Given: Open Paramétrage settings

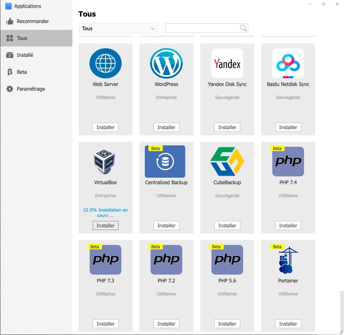Looking at the screenshot, I should tap(36, 89).
